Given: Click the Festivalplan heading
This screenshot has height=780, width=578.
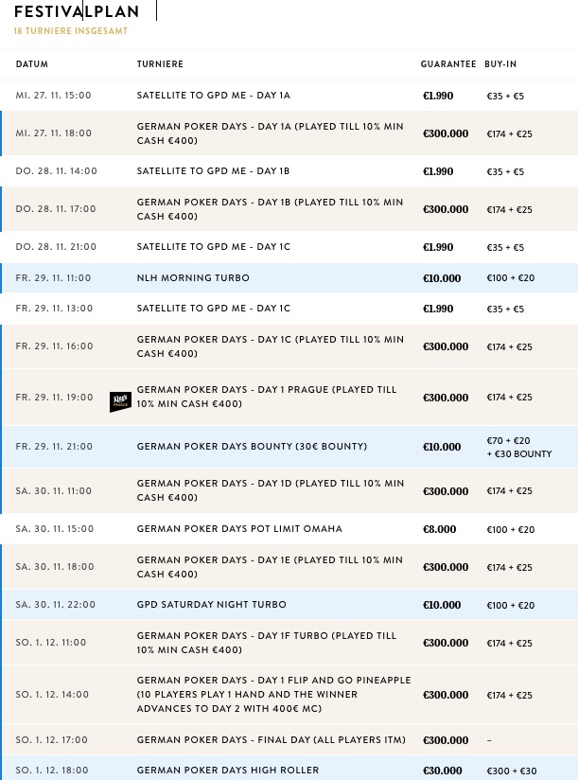Looking at the screenshot, I should pyautogui.click(x=77, y=11).
